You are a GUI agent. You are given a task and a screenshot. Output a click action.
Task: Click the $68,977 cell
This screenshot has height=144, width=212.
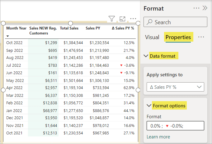pos(50,111)
